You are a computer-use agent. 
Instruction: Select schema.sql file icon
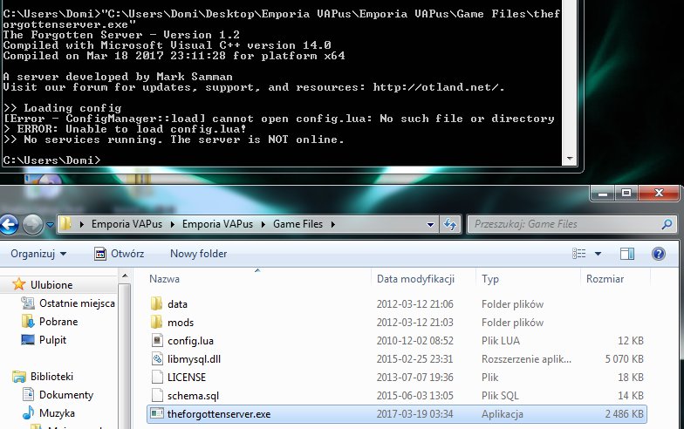[157, 396]
